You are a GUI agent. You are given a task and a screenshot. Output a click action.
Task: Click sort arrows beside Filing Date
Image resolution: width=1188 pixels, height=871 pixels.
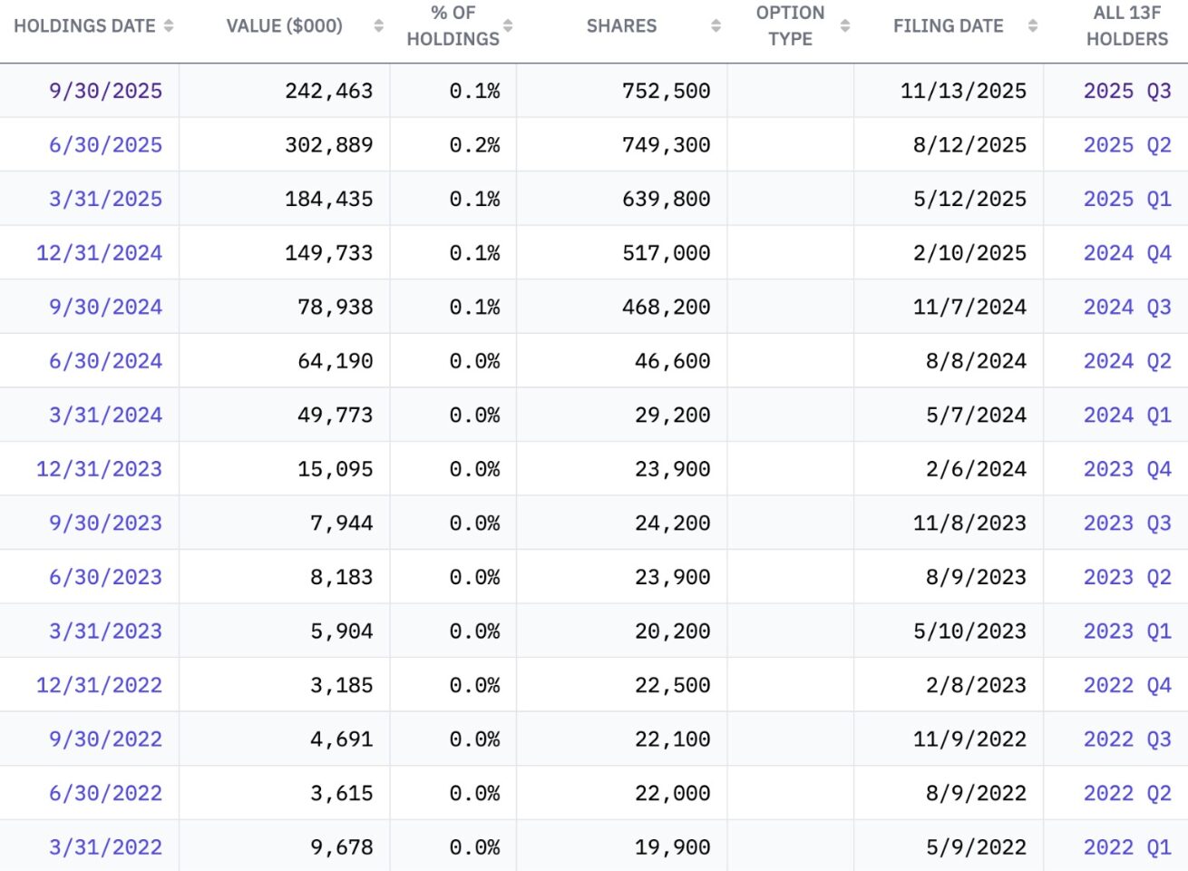[x=1033, y=26]
